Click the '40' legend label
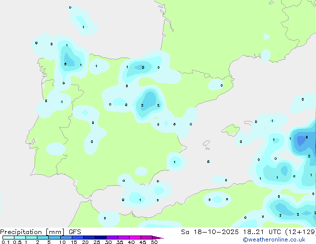This screenshot has width=316, height=244. (131, 242)
